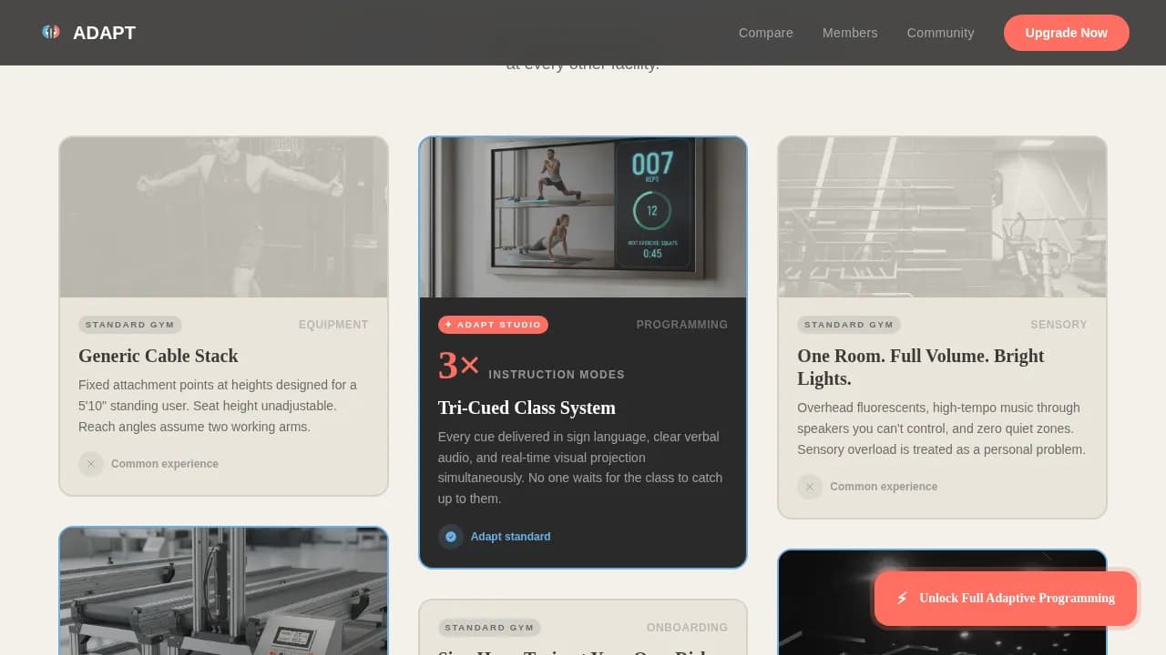Click description text starting 'Fixed attachment points'

[x=219, y=406]
